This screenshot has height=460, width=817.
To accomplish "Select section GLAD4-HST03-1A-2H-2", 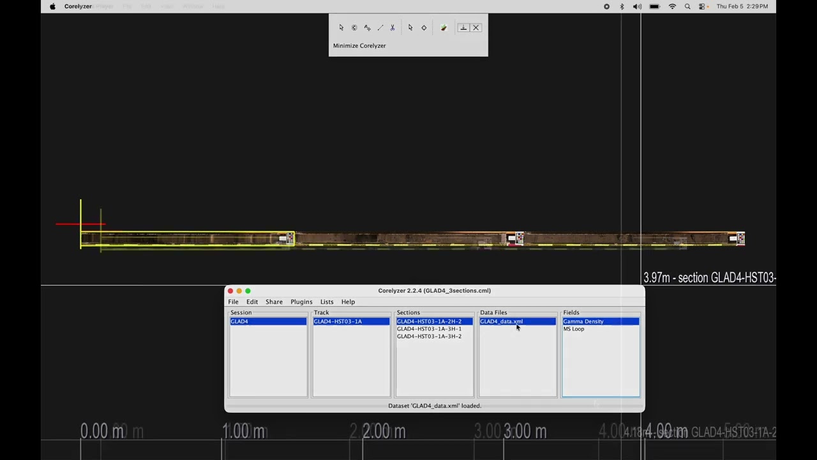I will (x=434, y=321).
